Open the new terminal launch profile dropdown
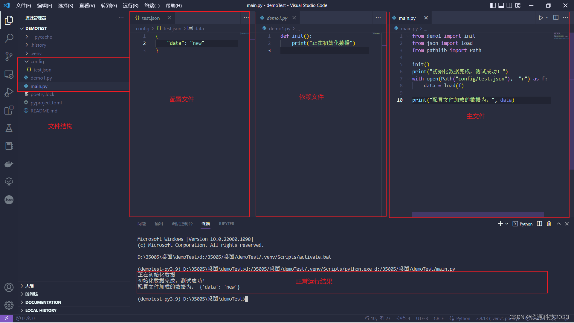Image resolution: width=574 pixels, height=323 pixels. tap(507, 224)
